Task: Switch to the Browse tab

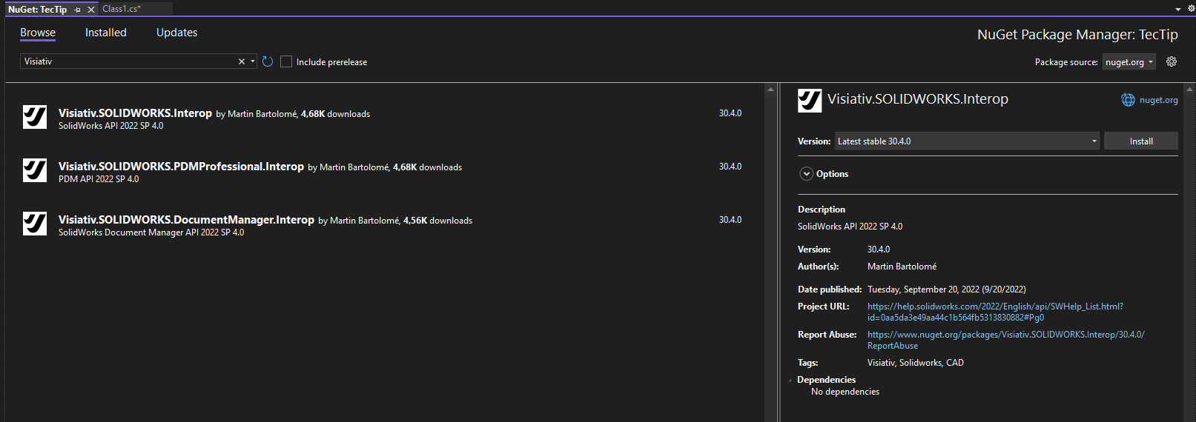Action: pyautogui.click(x=38, y=33)
